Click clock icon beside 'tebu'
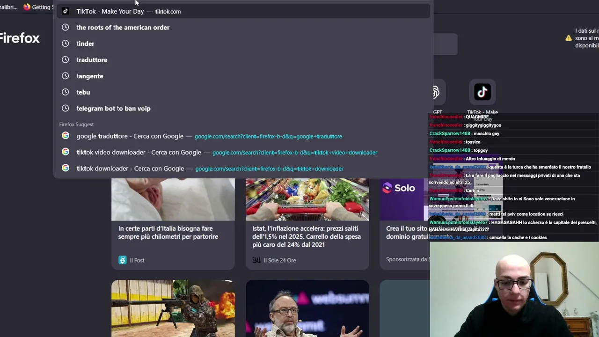The height and width of the screenshot is (337, 599). pyautogui.click(x=66, y=92)
